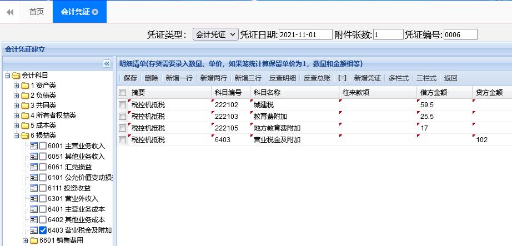Click the 多栏式 toolbar button

coord(398,78)
